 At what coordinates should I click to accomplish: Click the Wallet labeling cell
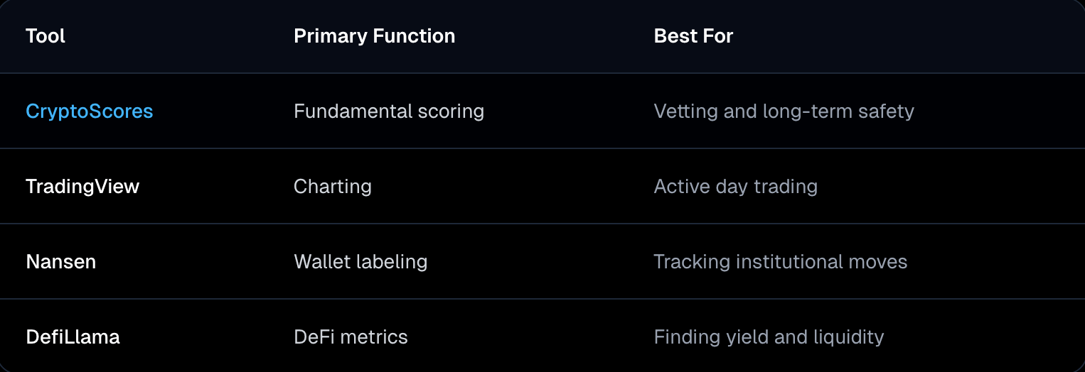tap(360, 262)
